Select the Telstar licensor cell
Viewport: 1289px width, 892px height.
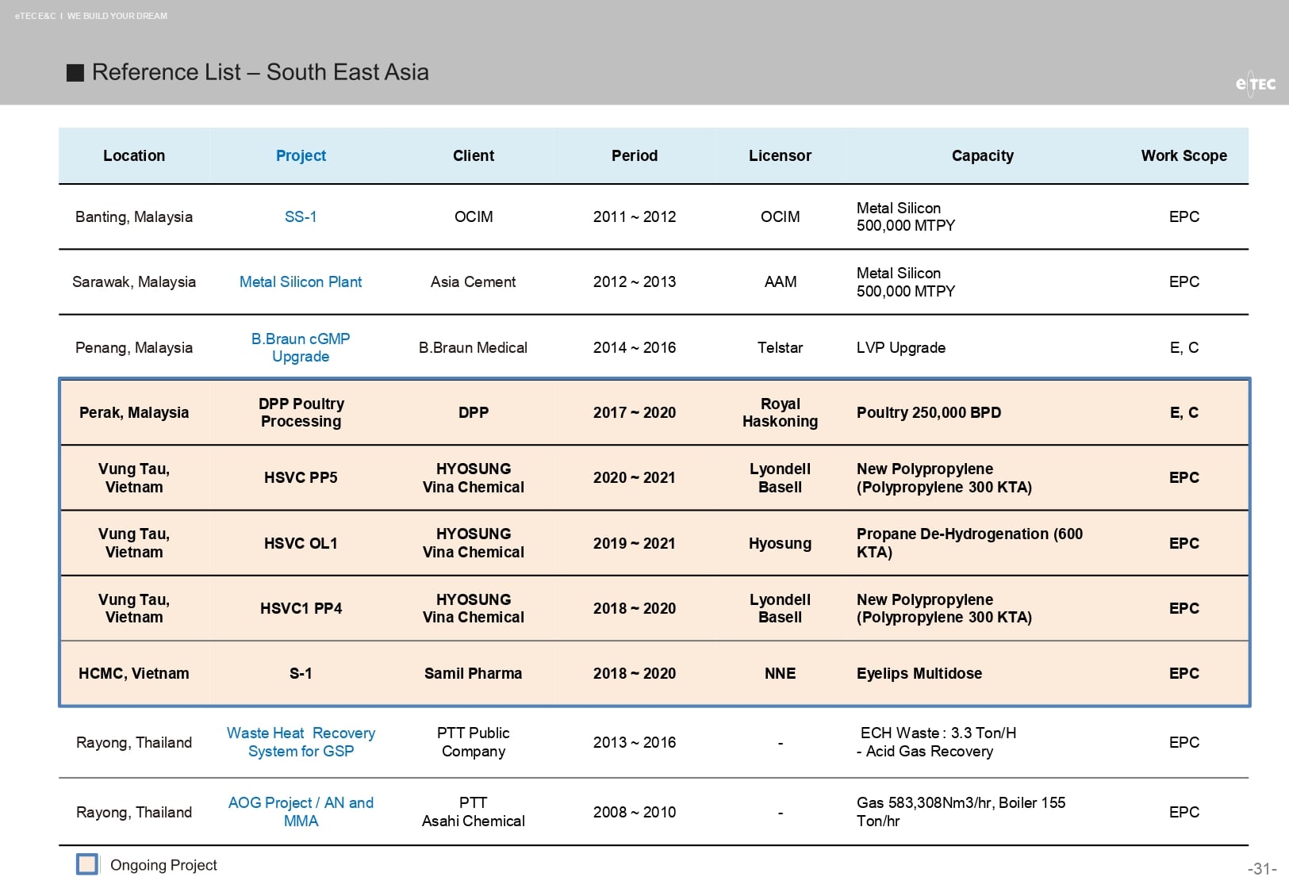pos(780,347)
